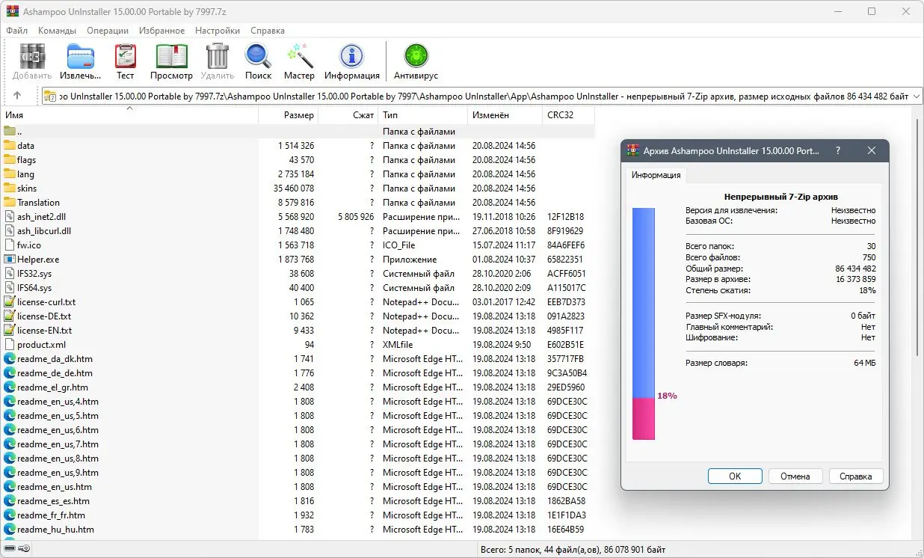Click the Поиск magnifier icon

[x=258, y=55]
